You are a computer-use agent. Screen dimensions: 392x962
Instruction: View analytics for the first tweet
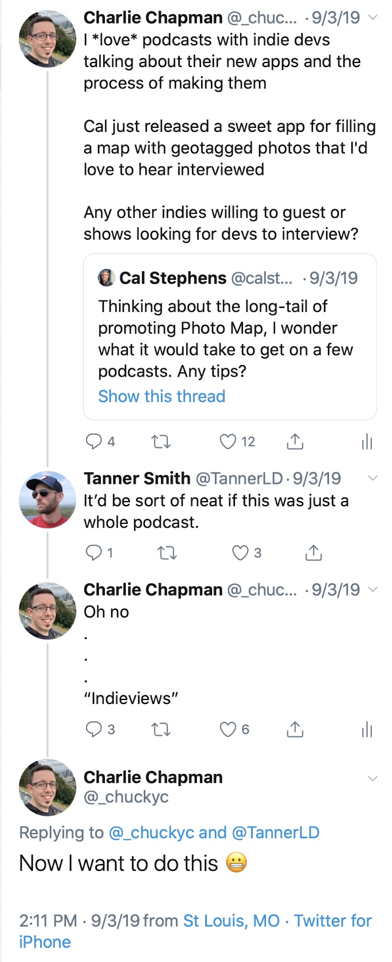pos(367,441)
